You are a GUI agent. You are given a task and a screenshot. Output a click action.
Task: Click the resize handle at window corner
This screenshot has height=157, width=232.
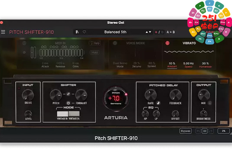coord(231,133)
